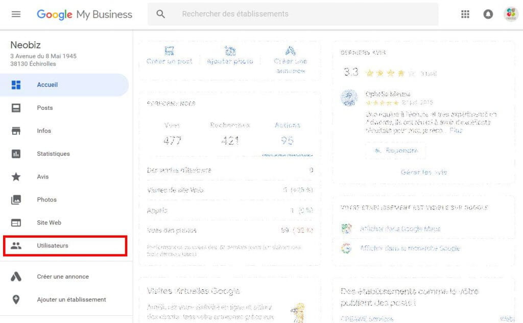Select Créer une annonce in sidebar
The image size is (523, 323).
pos(64,276)
